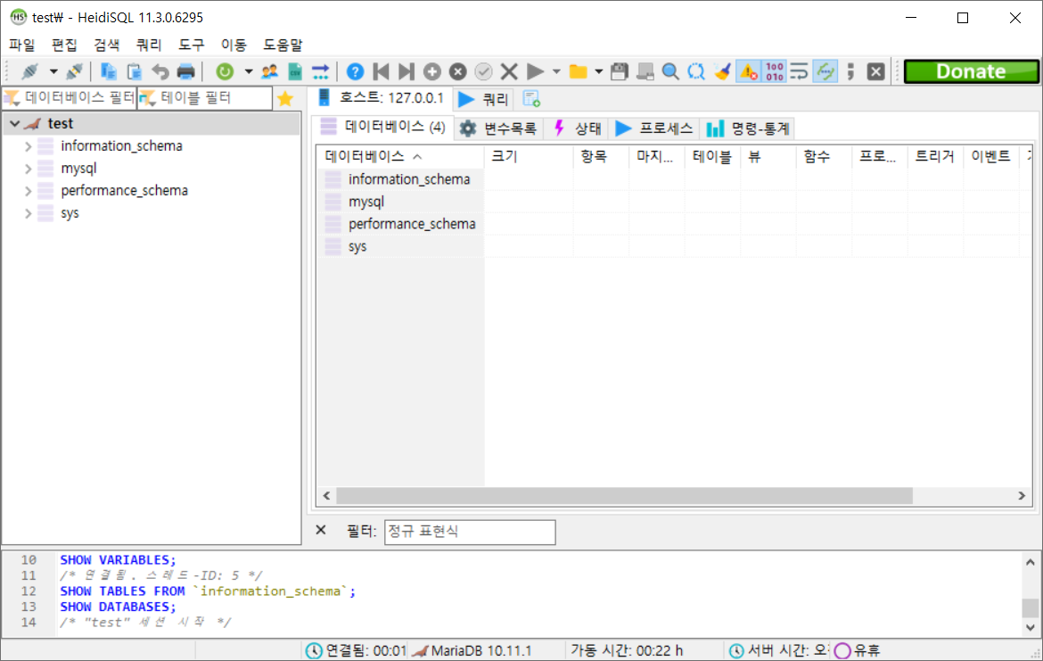Expand mysql in the tree
1043x661 pixels.
(x=28, y=169)
